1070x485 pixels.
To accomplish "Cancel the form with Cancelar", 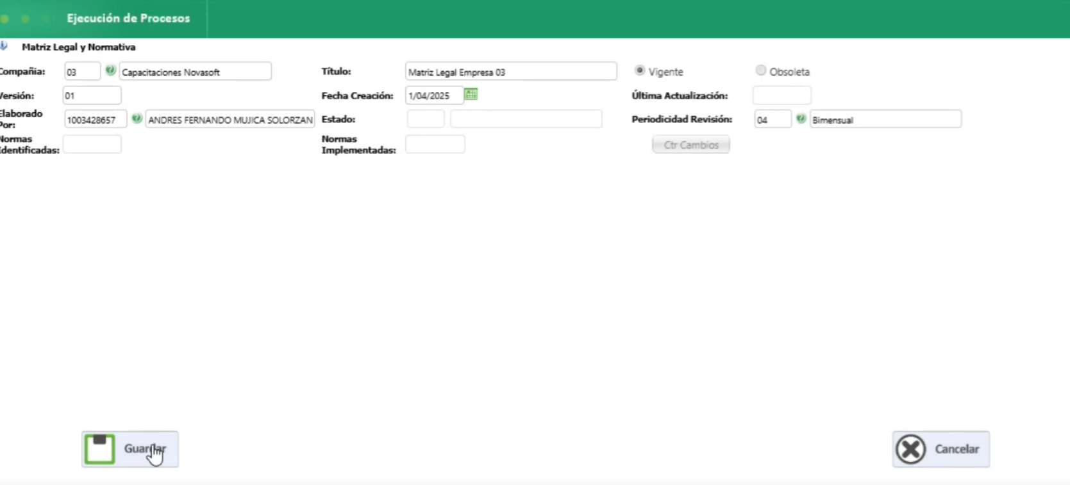I will click(941, 449).
